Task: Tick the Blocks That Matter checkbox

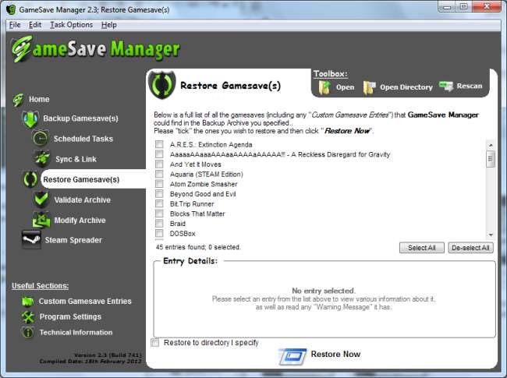Action: (x=159, y=214)
